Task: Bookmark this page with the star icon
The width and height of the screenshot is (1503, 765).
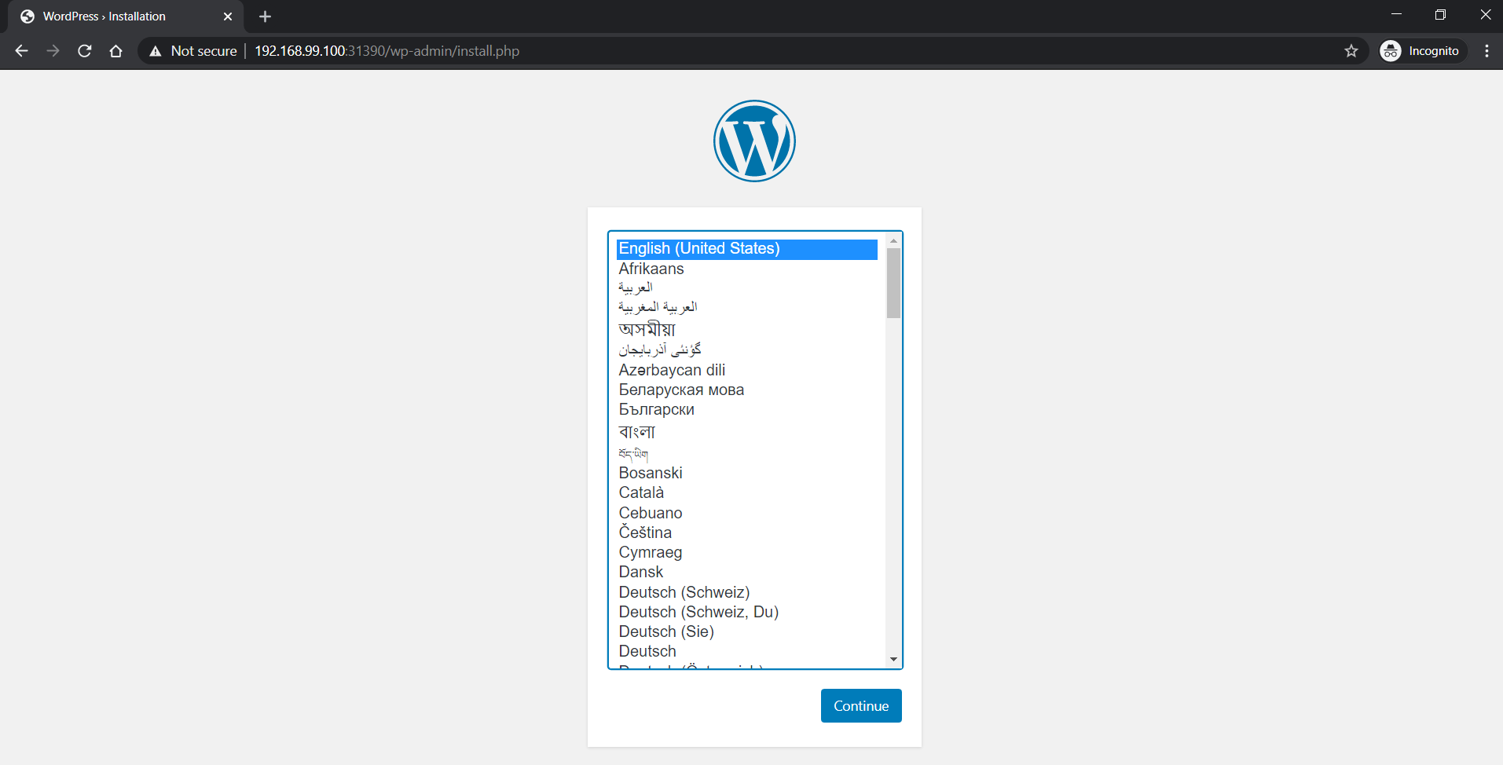Action: click(x=1351, y=51)
